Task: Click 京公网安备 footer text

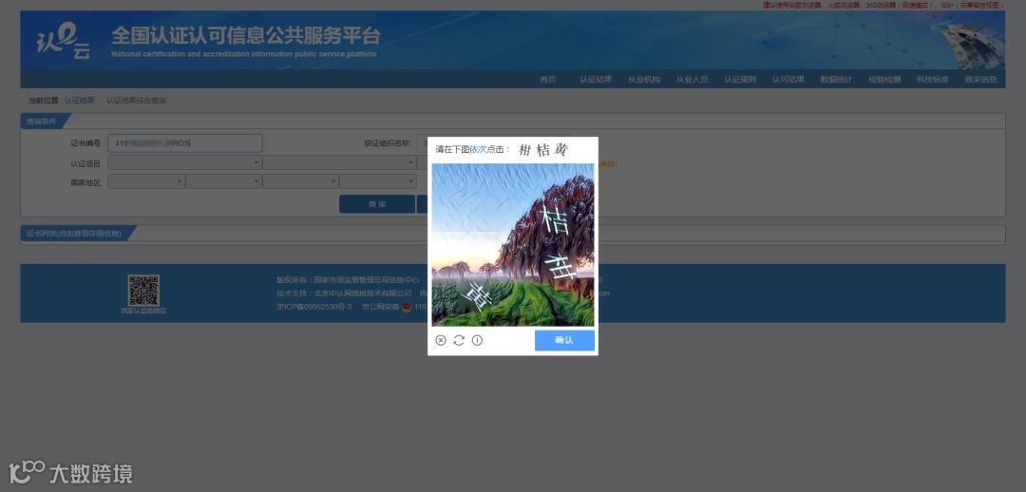Action: (x=380, y=306)
